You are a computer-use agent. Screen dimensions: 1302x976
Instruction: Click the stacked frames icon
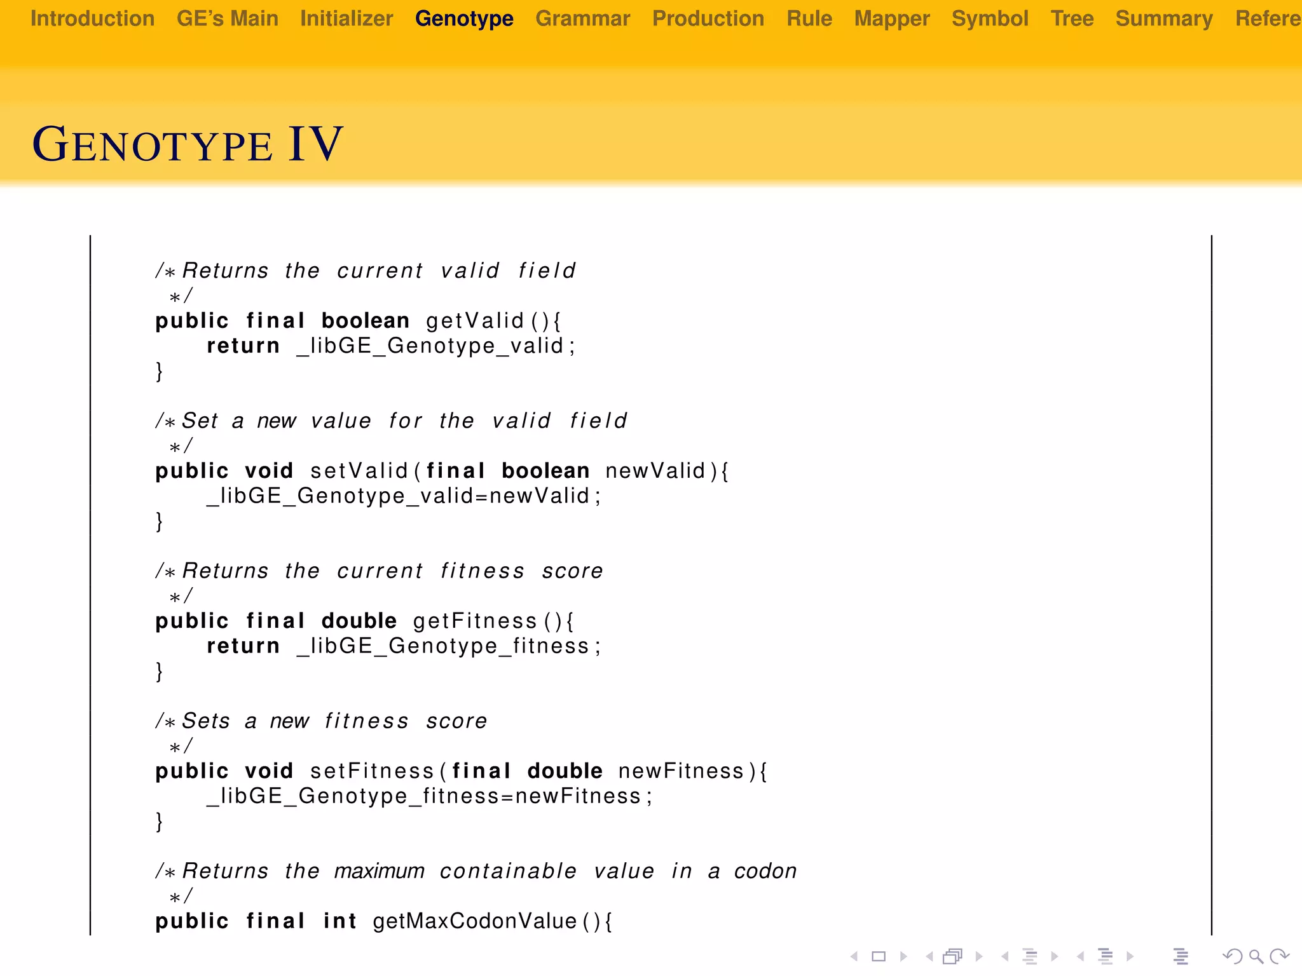tap(953, 956)
